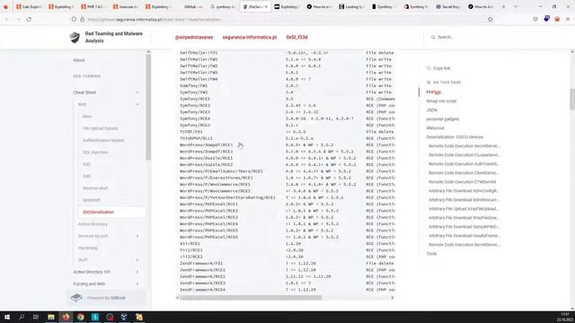Image resolution: width=575 pixels, height=323 pixels.
Task: Switch to the Looking for browser tab
Action: (352, 6)
